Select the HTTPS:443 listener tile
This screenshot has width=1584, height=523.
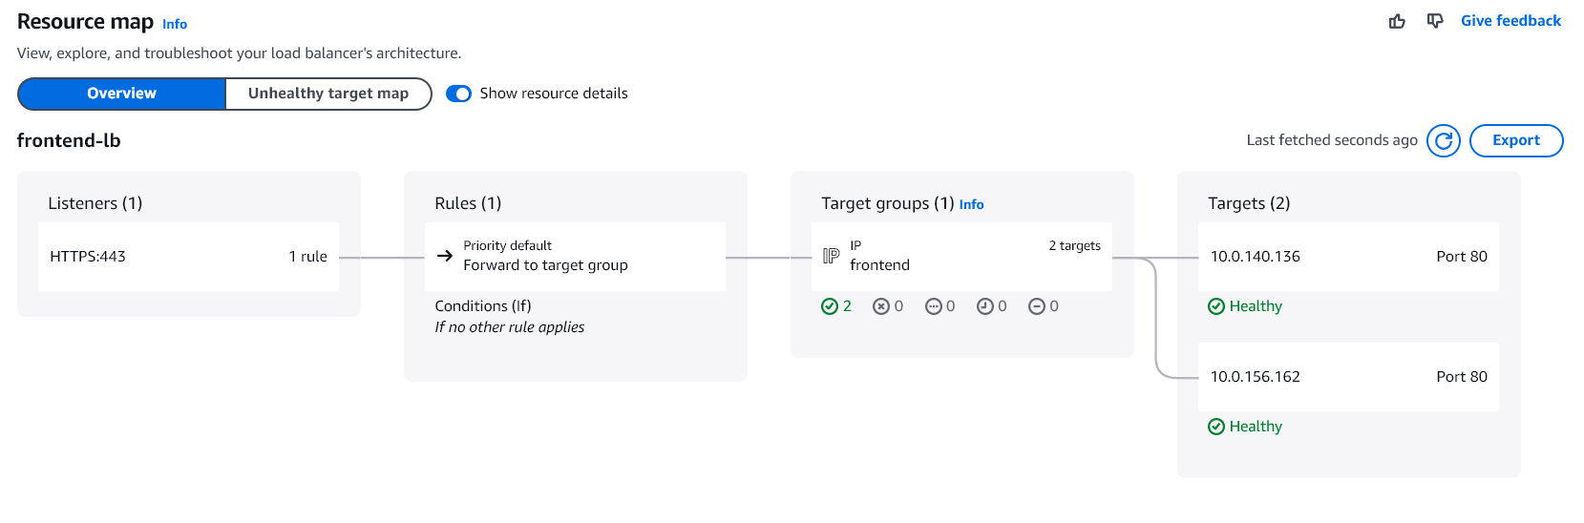[x=188, y=257]
